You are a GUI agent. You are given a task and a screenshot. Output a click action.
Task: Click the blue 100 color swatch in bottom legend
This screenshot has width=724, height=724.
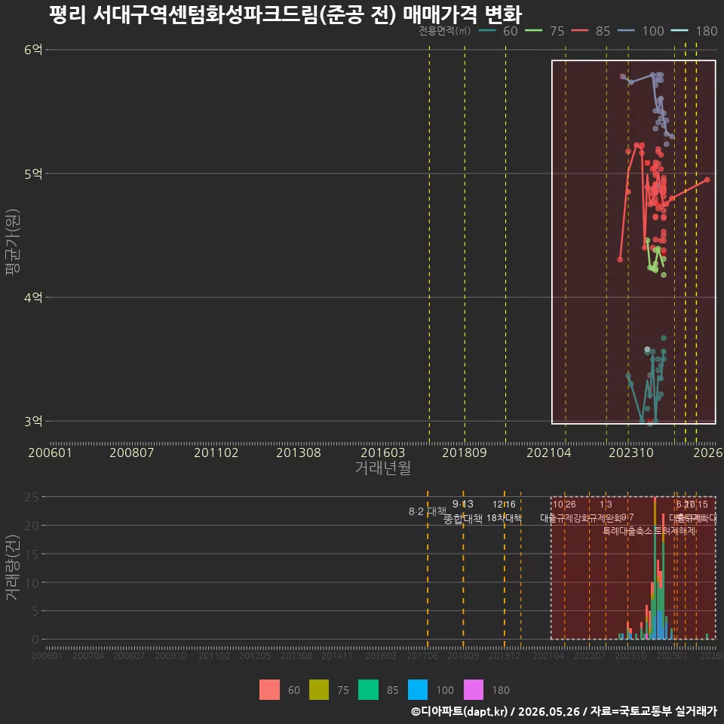(x=417, y=690)
